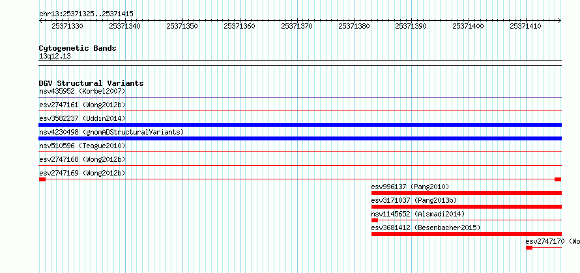Click the red block of nsv1145652
Viewport: 580px width, 273px height.
click(x=374, y=220)
